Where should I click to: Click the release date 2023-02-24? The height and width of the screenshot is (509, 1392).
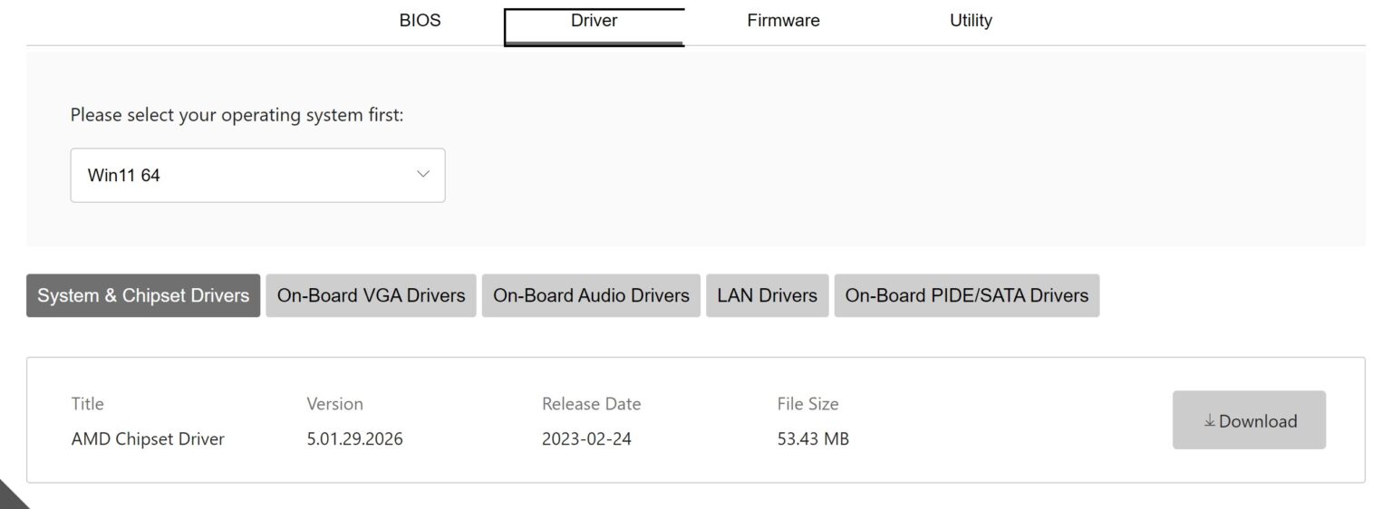coord(586,439)
